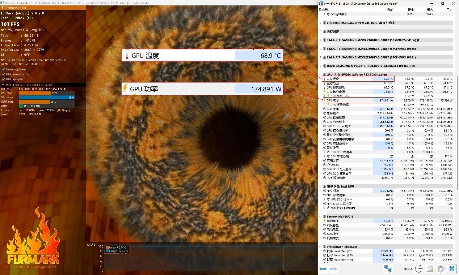Reset sensor timing with the clock icon
The image size is (459, 275).
(x=419, y=268)
